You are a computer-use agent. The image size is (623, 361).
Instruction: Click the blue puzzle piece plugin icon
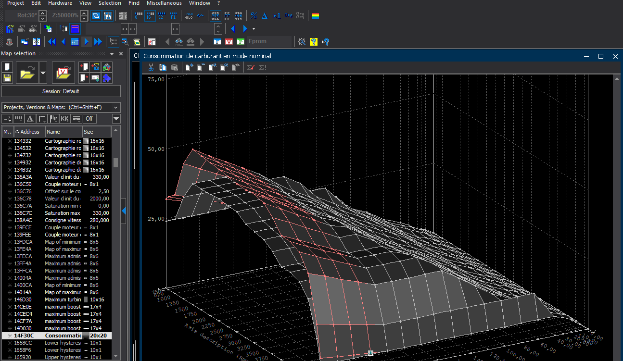pos(107,77)
